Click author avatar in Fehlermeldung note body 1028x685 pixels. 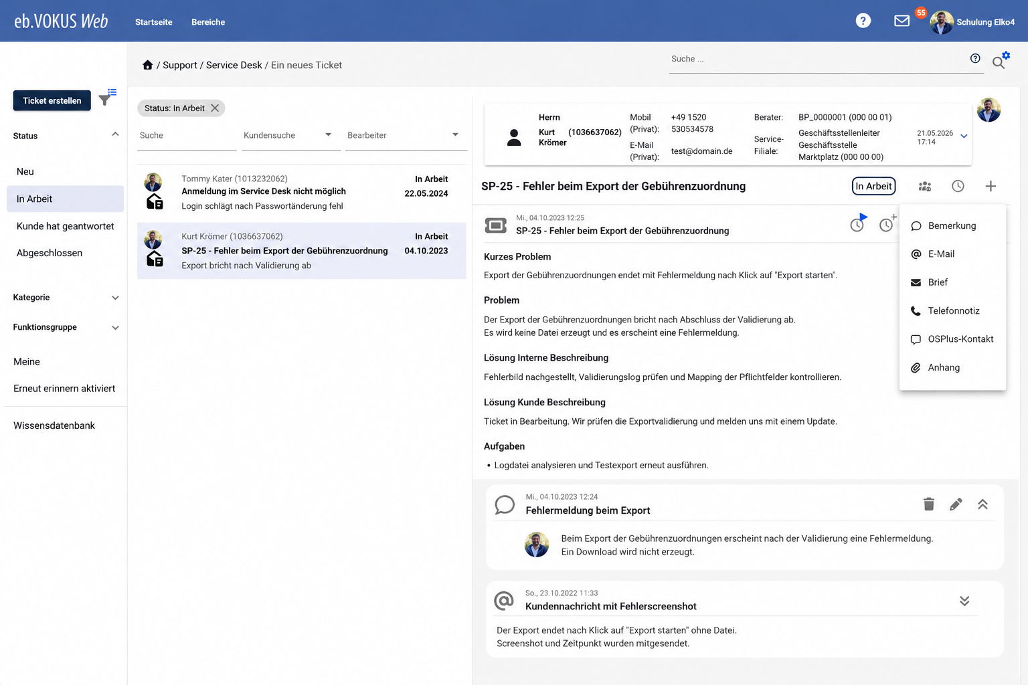click(x=537, y=545)
